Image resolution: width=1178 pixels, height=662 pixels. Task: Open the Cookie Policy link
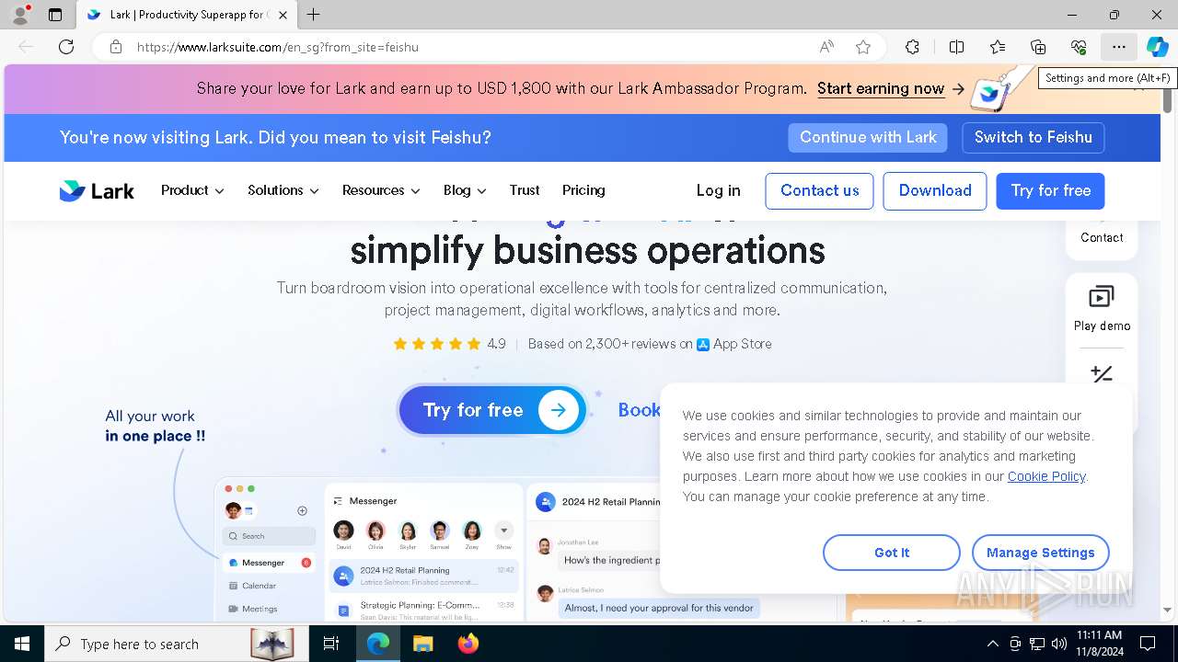pos(1046,476)
